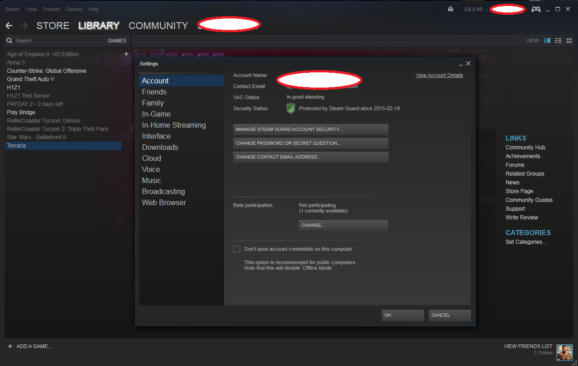This screenshot has width=578, height=366.
Task: Open the GAMES filter dropdown
Action: [x=117, y=41]
